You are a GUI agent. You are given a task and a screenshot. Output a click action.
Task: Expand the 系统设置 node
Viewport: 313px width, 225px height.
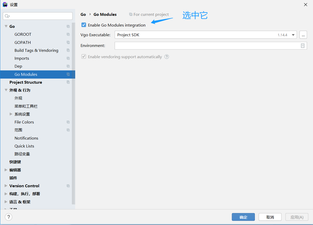11,114
